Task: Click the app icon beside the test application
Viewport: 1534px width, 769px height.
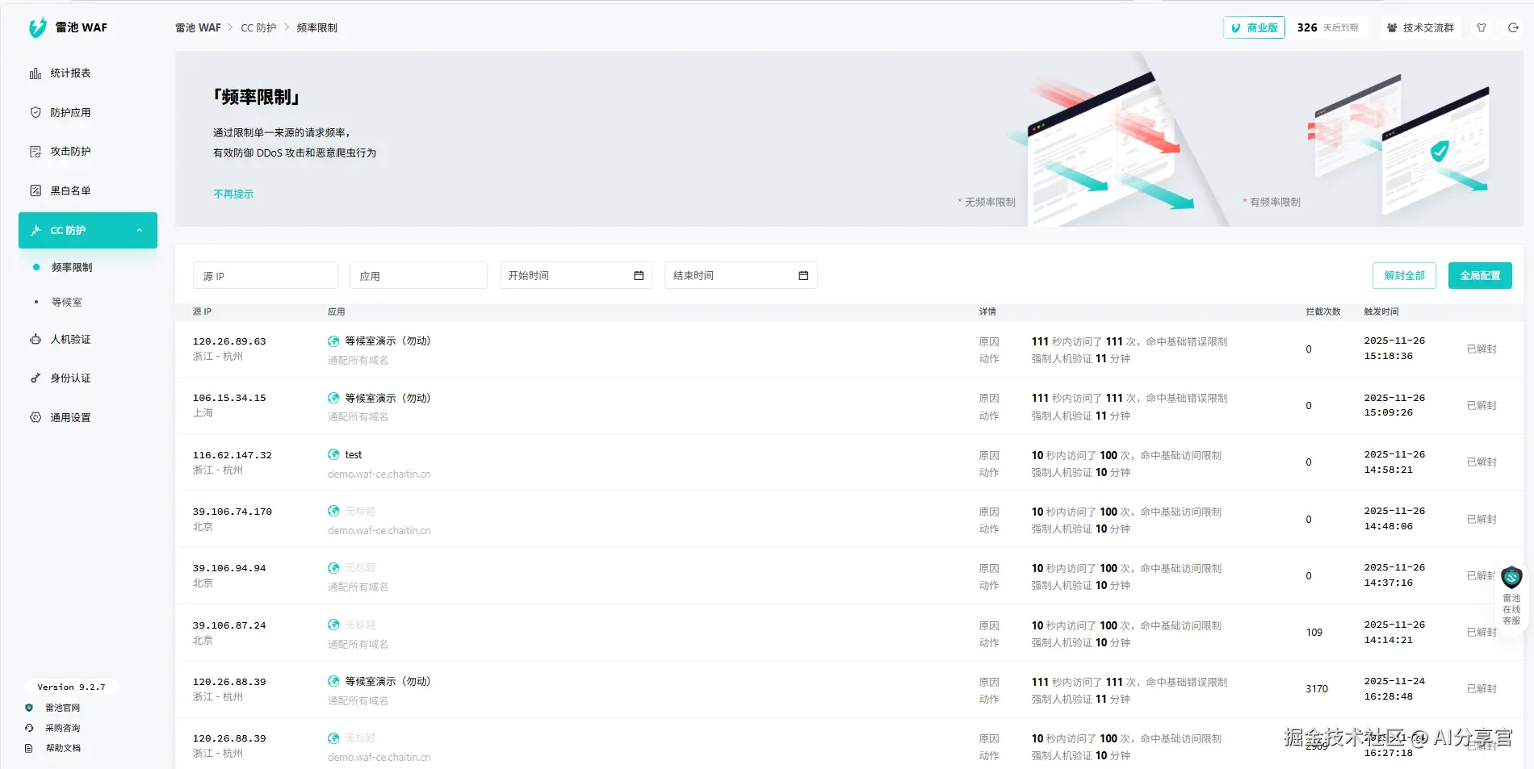Action: [333, 455]
